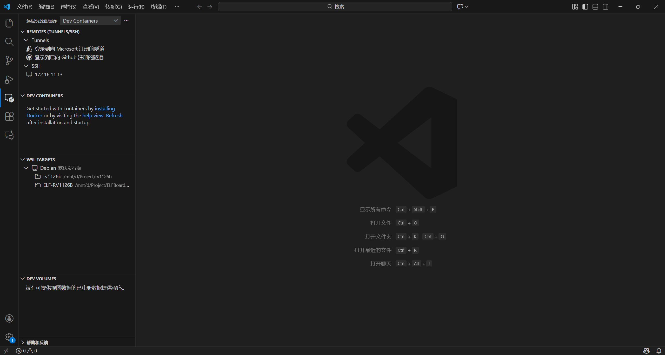665x355 pixels.
Task: Click the help view link
Action: (93, 115)
